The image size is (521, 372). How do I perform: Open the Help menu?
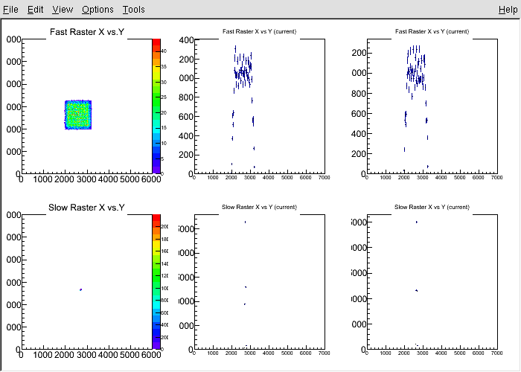click(508, 9)
